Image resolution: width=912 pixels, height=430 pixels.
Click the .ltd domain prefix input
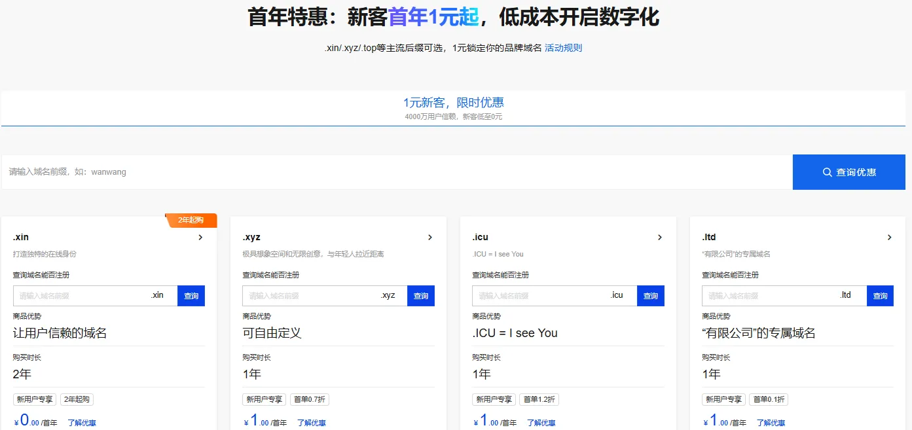784,296
